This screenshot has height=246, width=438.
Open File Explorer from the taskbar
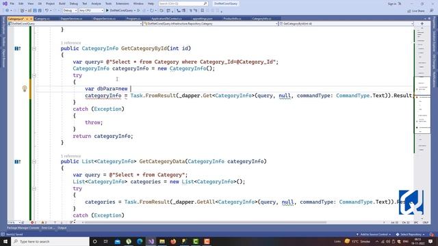coord(162,241)
